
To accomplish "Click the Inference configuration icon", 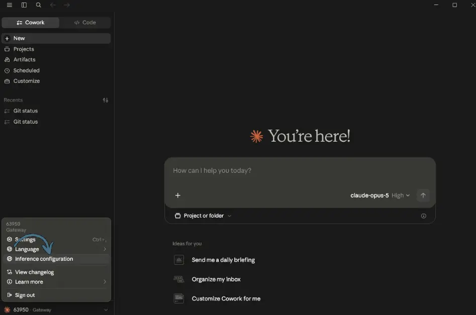I will click(x=10, y=259).
